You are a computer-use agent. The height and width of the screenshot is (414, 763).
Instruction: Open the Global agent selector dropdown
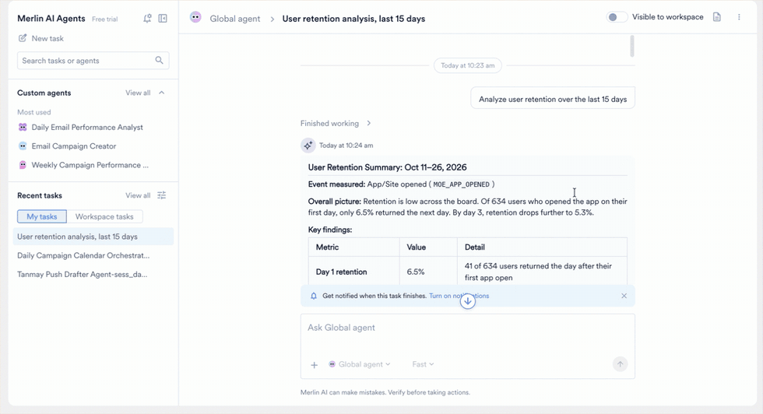[x=360, y=364]
